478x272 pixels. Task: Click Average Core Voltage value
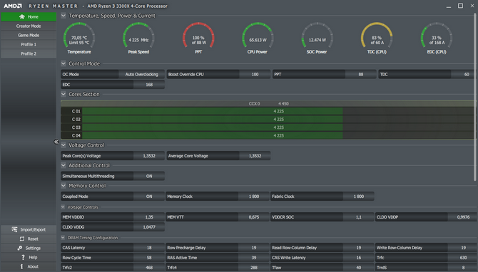(255, 156)
